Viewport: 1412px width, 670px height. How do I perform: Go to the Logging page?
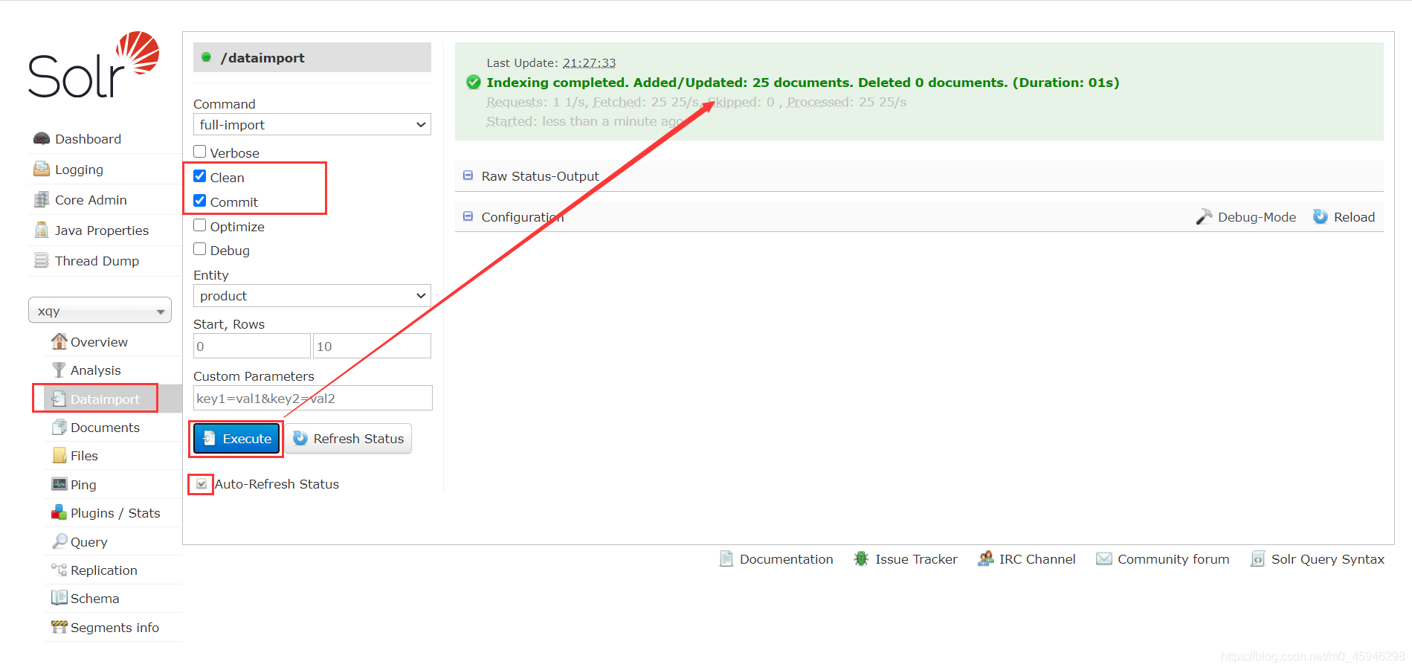(x=79, y=170)
